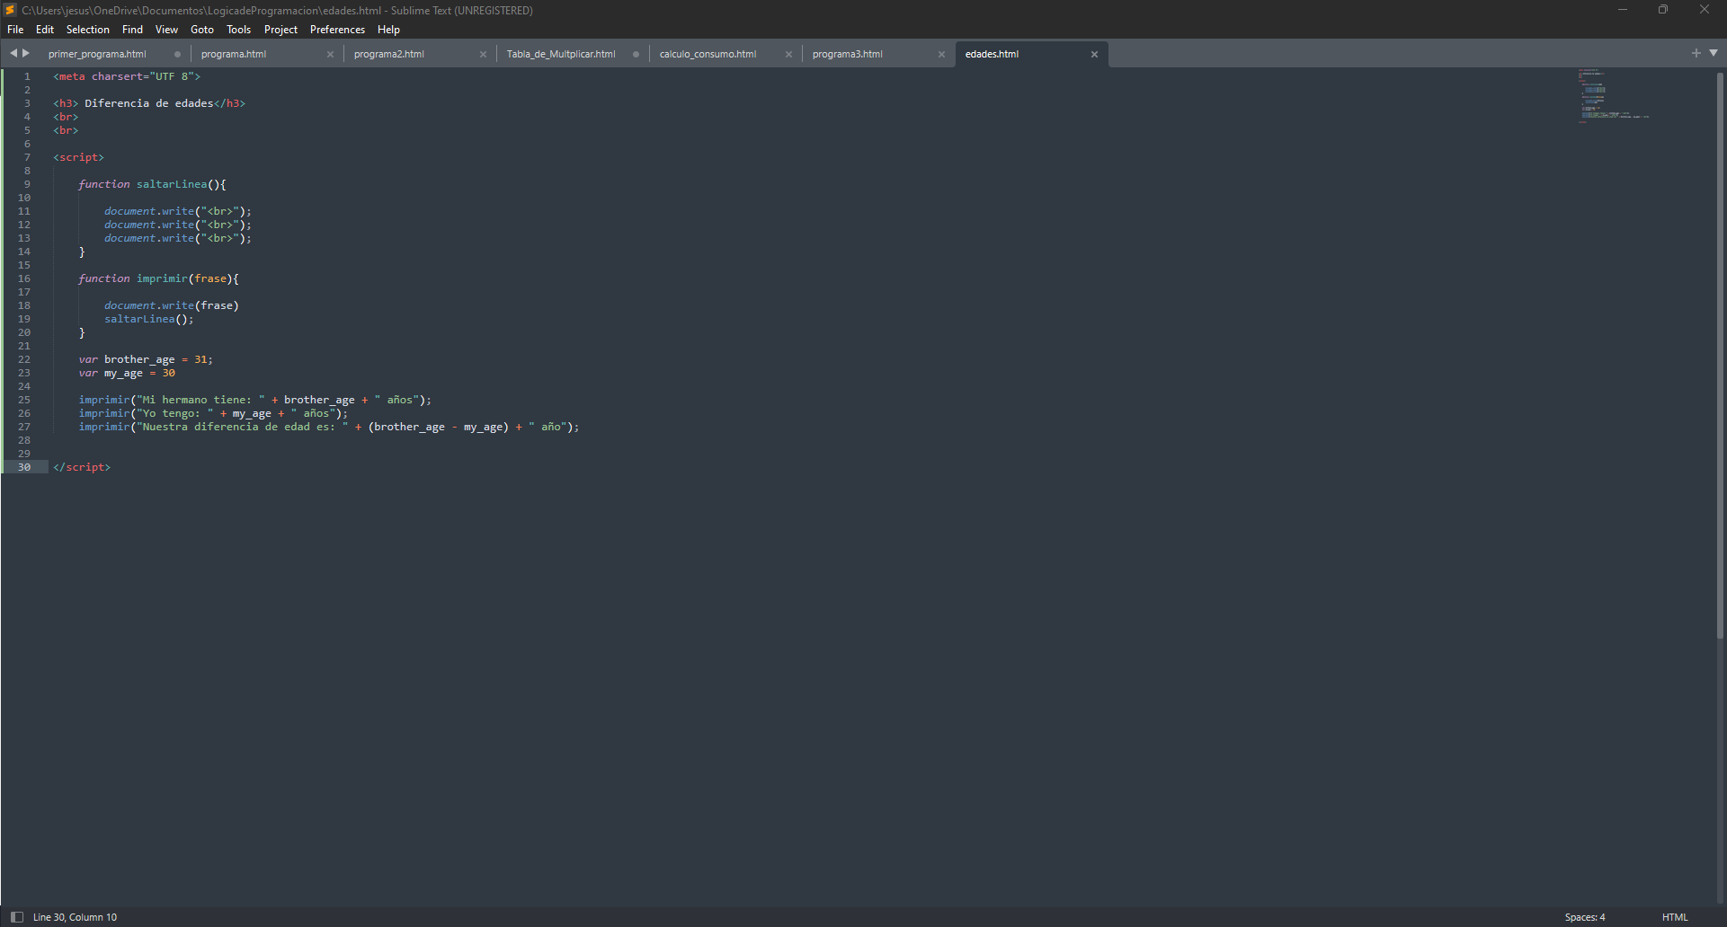The image size is (1727, 927).
Task: Click the opening <script> tag
Action: [78, 157]
